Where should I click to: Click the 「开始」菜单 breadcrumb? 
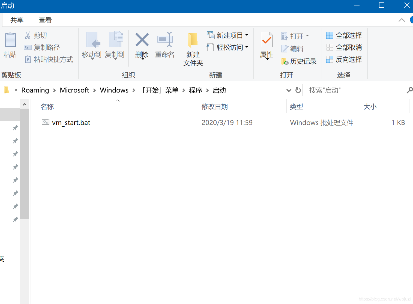coord(159,90)
